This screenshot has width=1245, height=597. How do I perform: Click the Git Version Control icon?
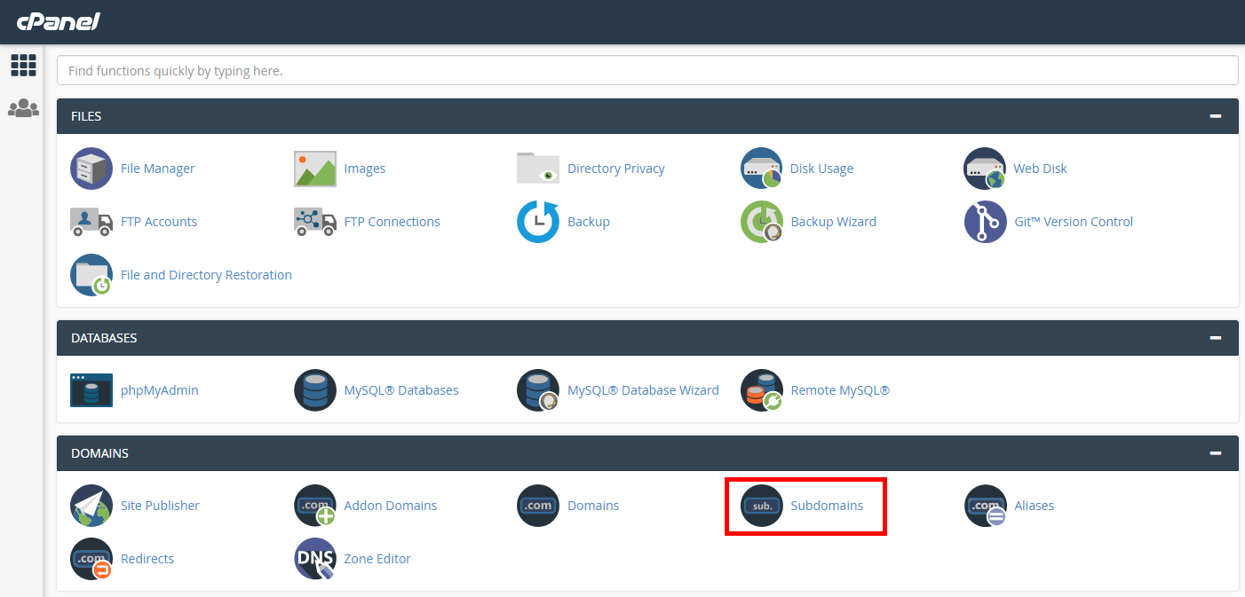pyautogui.click(x=985, y=222)
